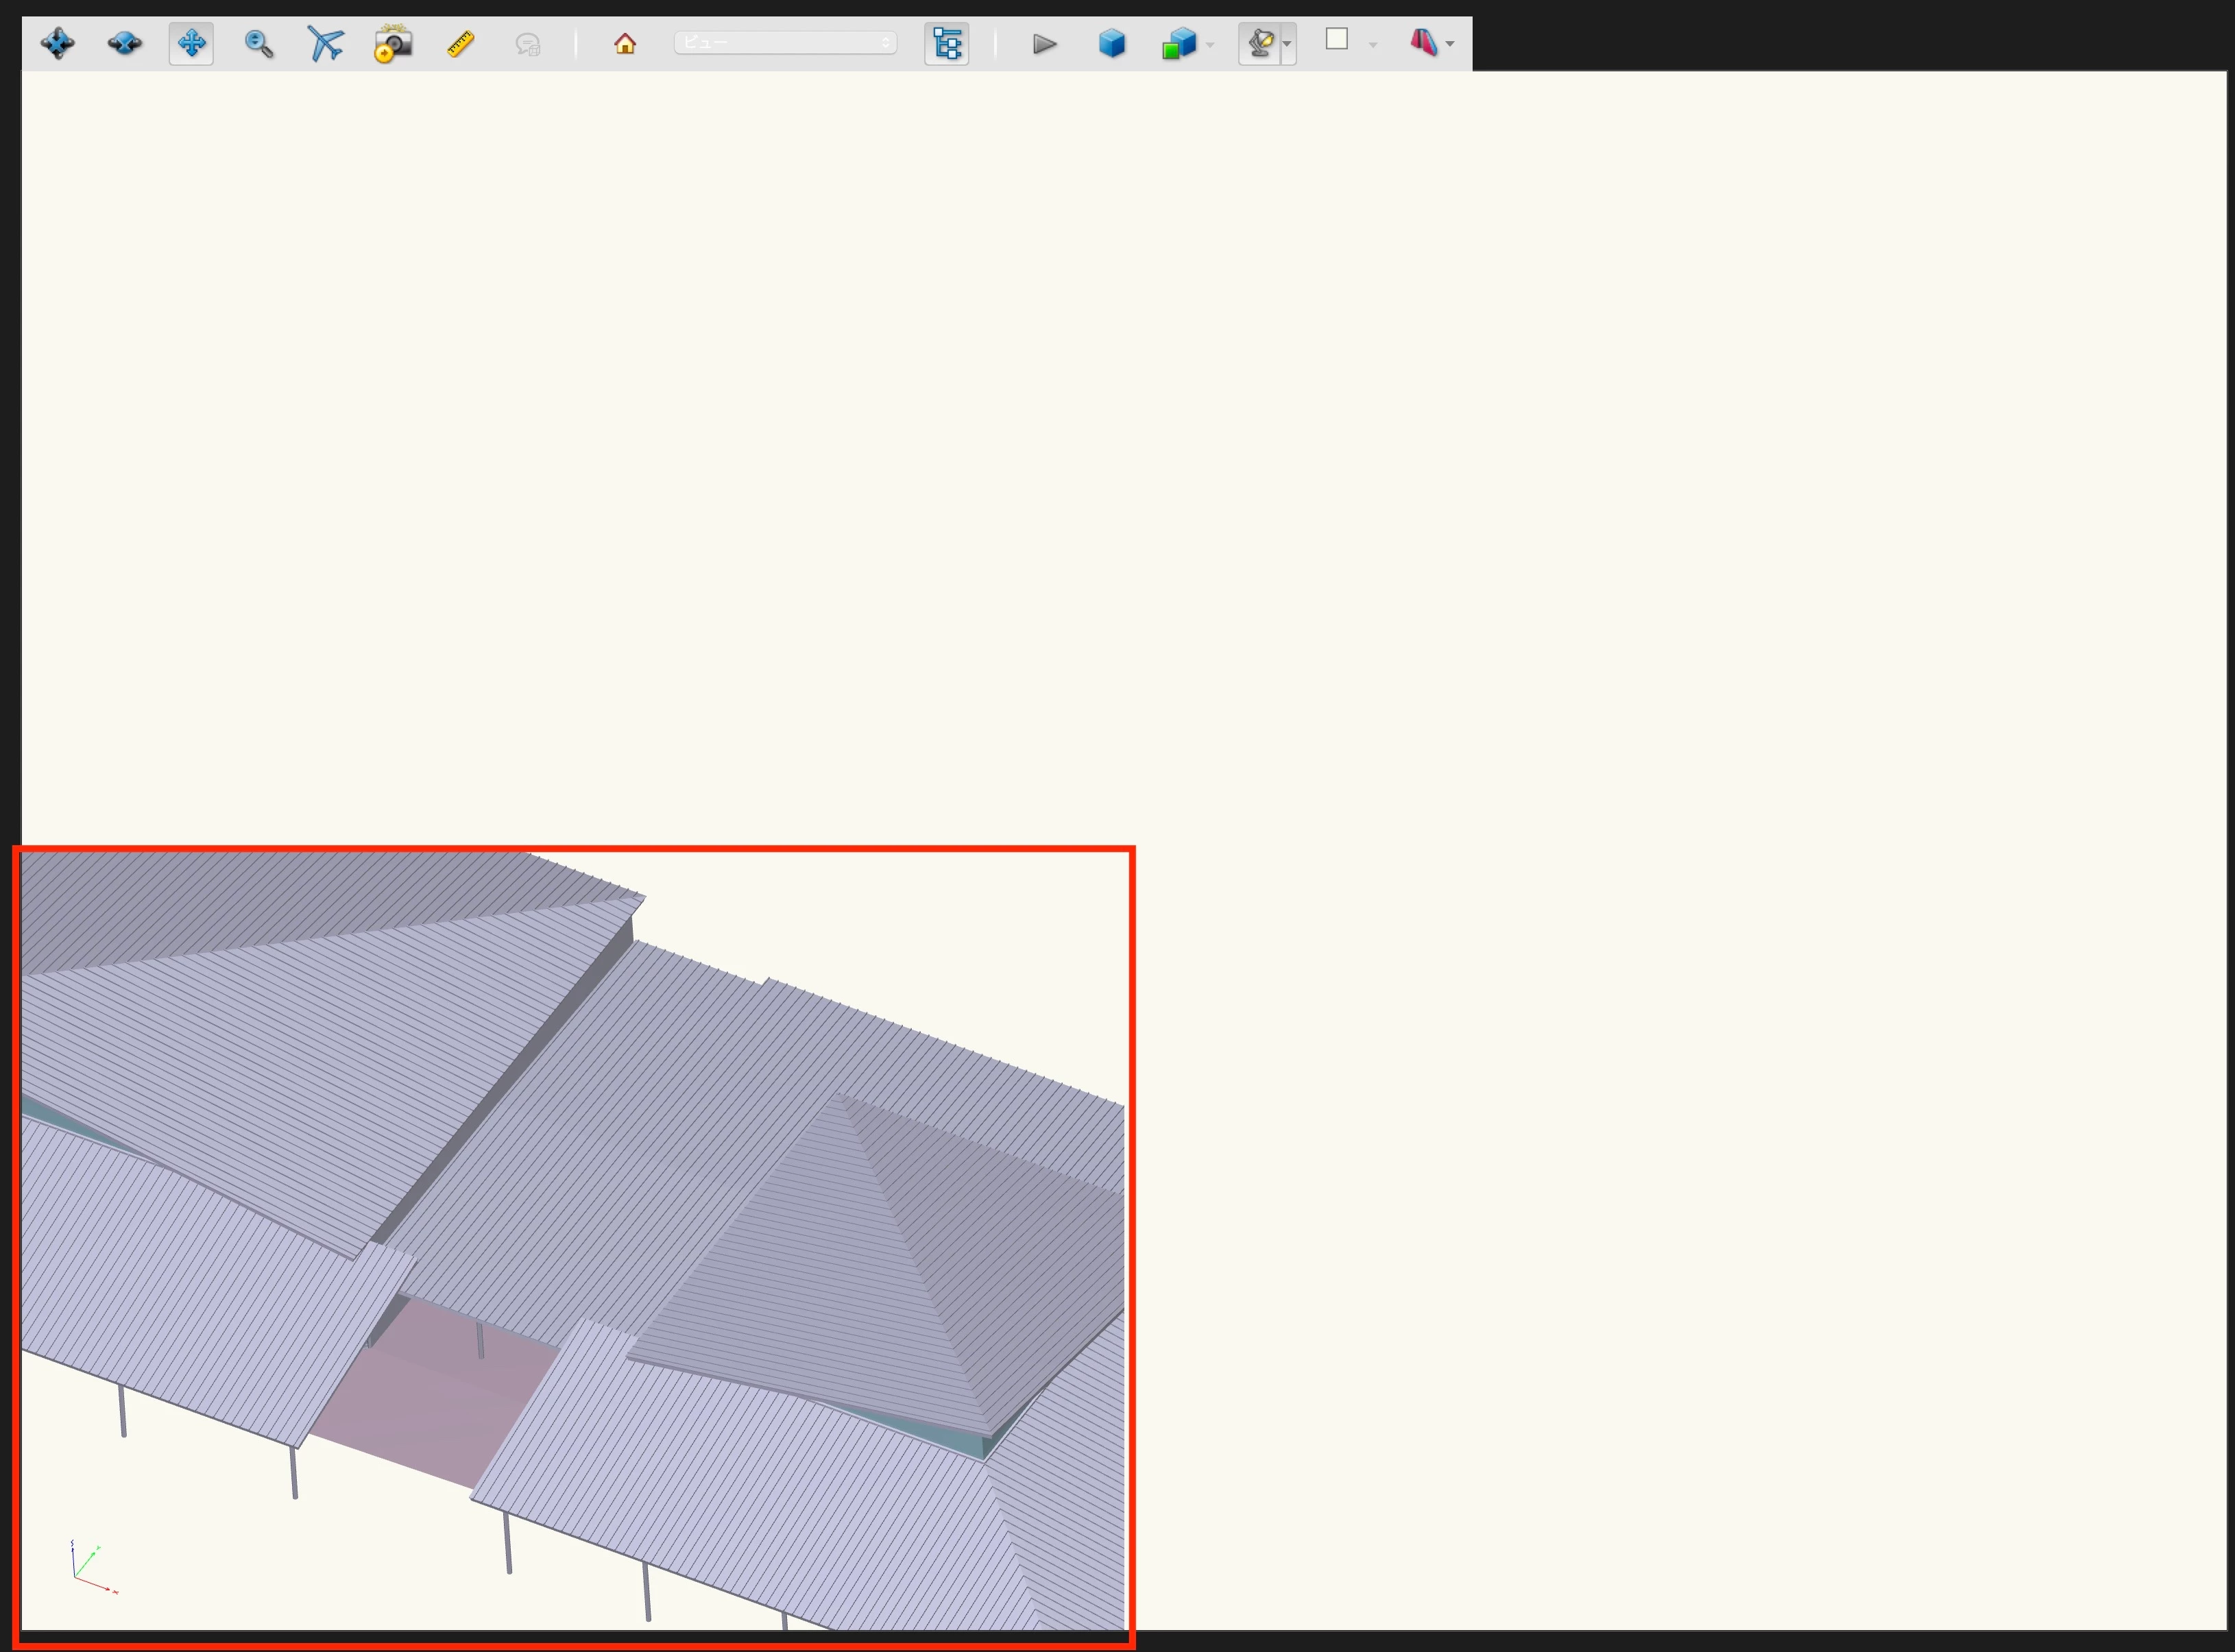Select the Rotate view tool
Screen dimensions: 2235x1652
click(57, 43)
